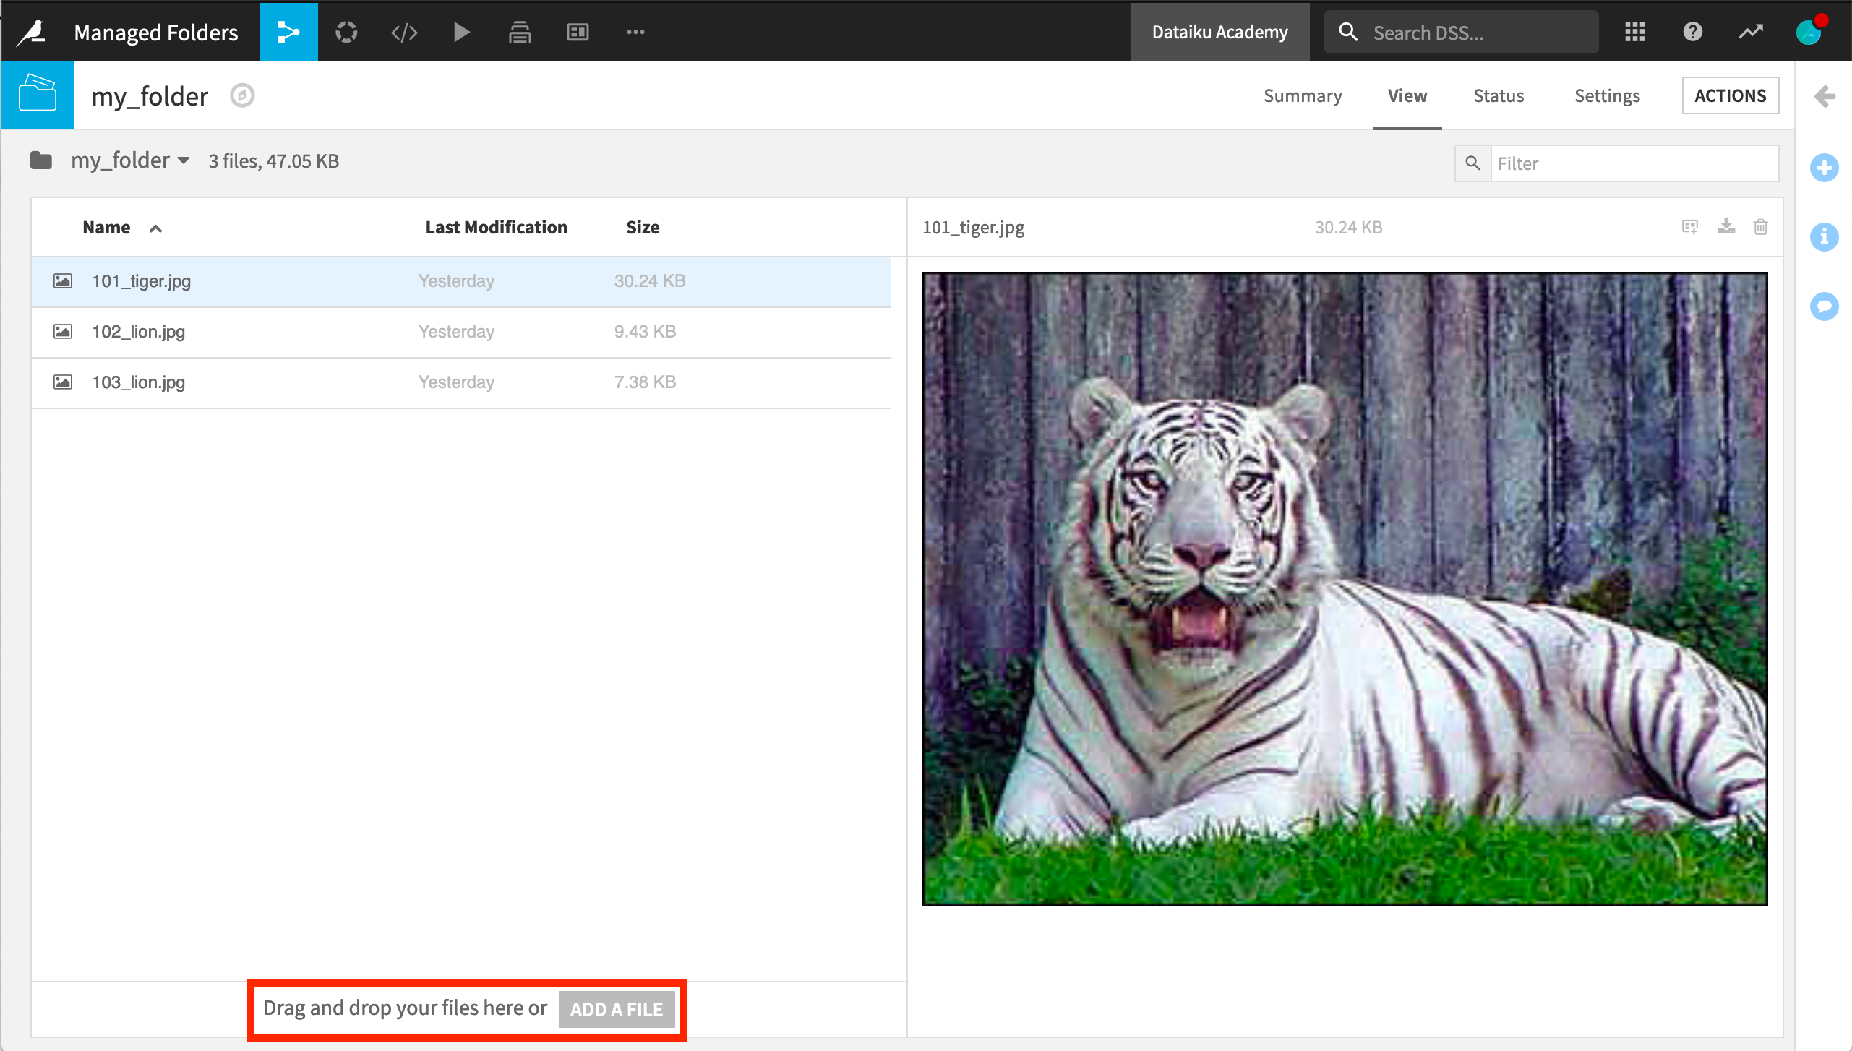Download 101_tiger.jpg via download icon
Screen dimensions: 1852x1051
(1726, 226)
